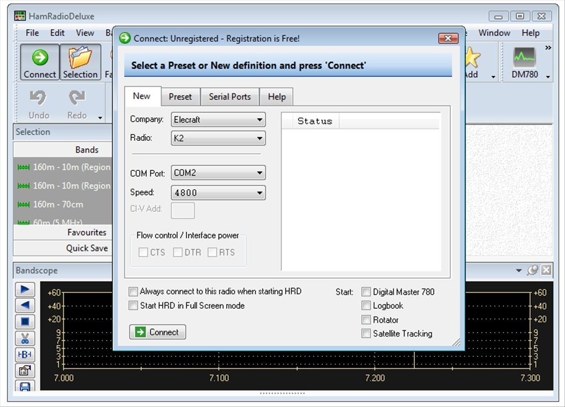Click the green Connect toolbar icon
Viewport: 565px width, 407px height.
40,62
